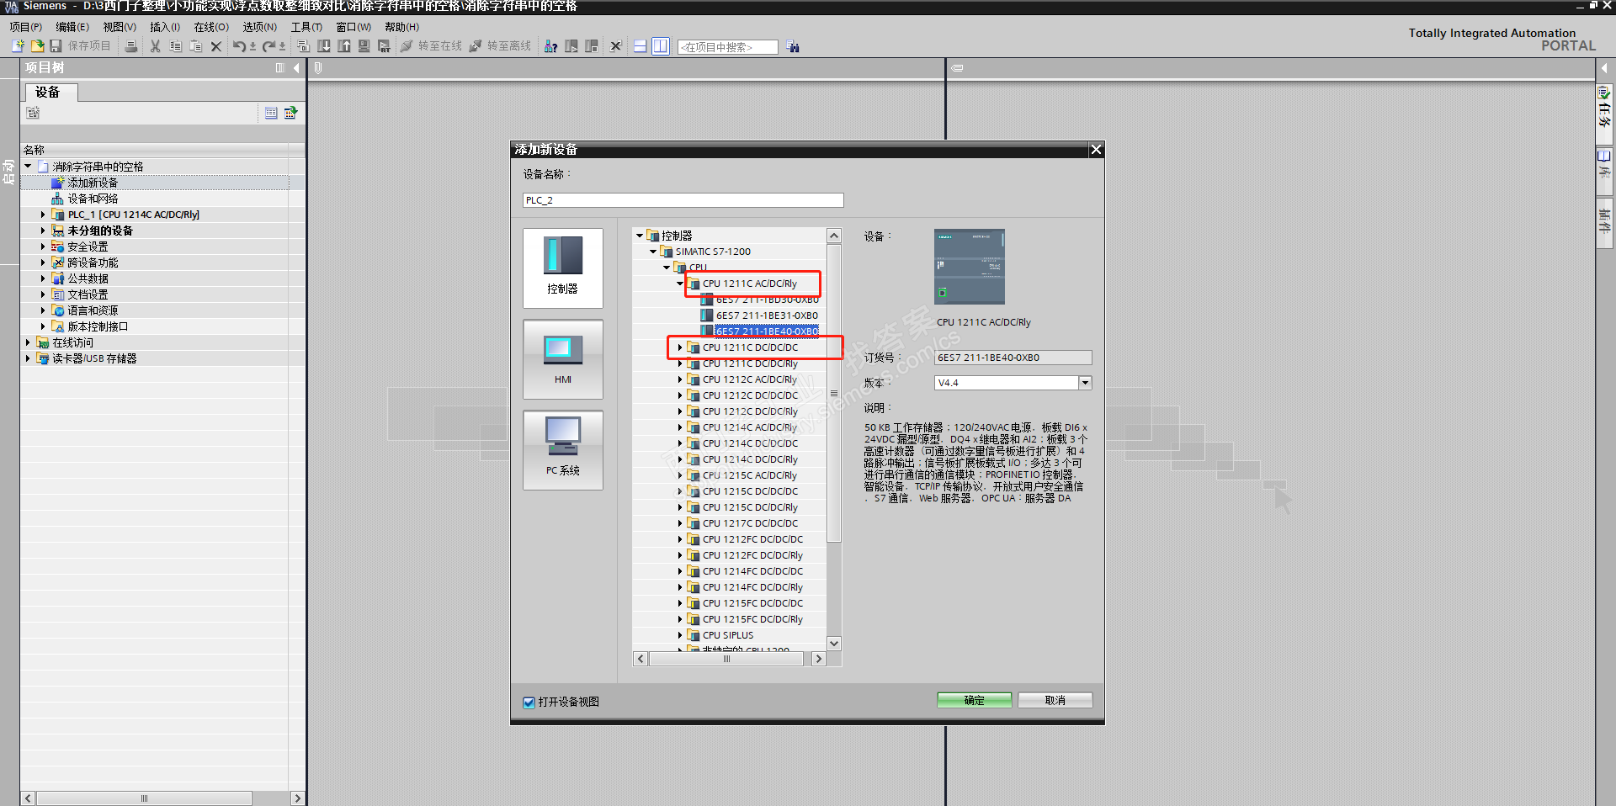Select the 设备 tab in project tree

coord(51,93)
